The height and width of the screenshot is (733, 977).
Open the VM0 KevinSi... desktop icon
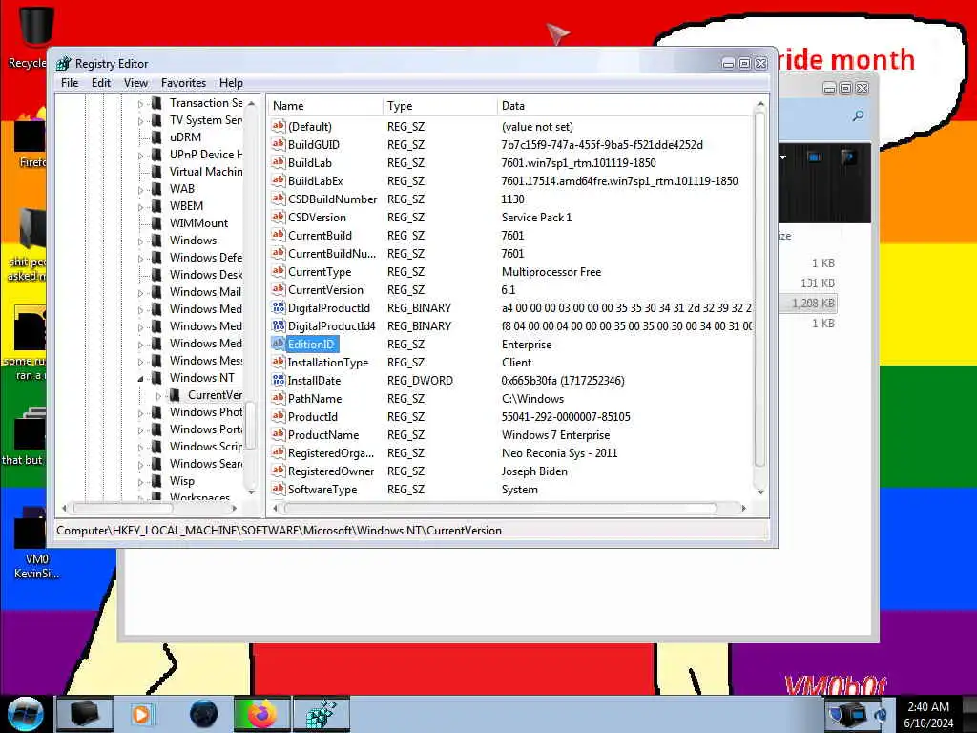pos(36,542)
